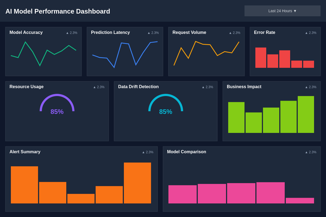Click the Error Rate trend up indicator
326x217 pixels.
point(311,33)
